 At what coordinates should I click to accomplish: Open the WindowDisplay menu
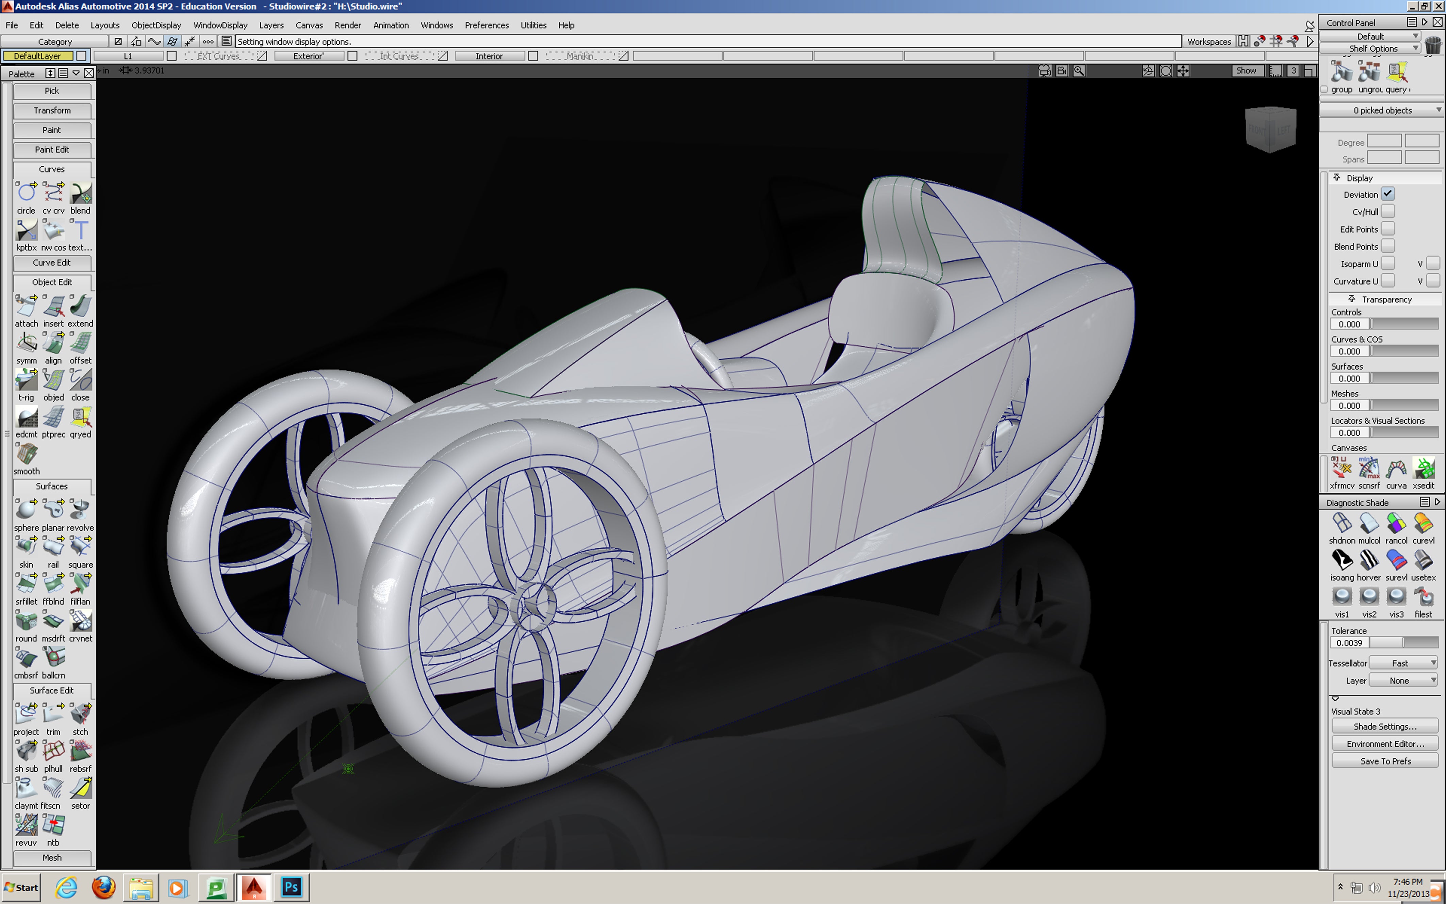220,25
